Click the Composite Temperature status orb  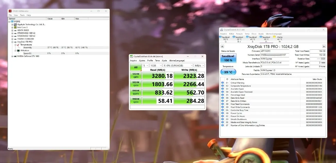click(x=222, y=86)
